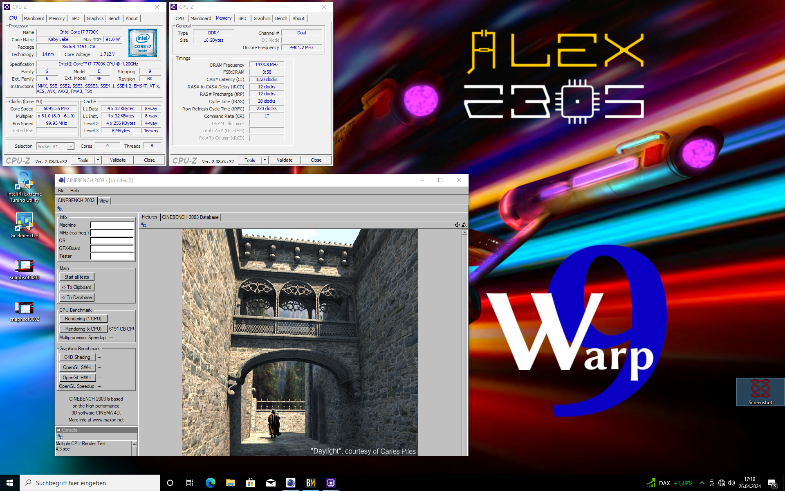
Task: Show hidden system tray icons
Action: pyautogui.click(x=702, y=483)
